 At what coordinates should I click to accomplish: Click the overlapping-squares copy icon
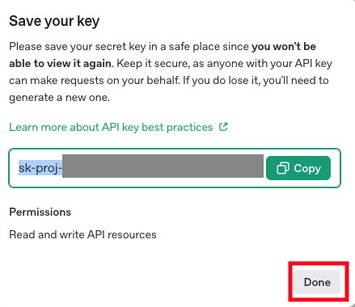[x=283, y=168]
